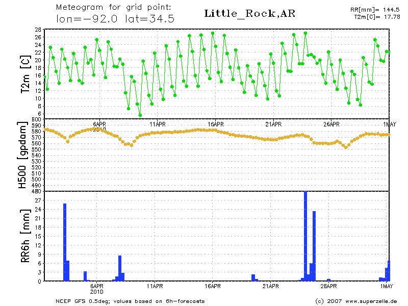Click the NCEP GFS 0.5deg footer note

(x=130, y=301)
